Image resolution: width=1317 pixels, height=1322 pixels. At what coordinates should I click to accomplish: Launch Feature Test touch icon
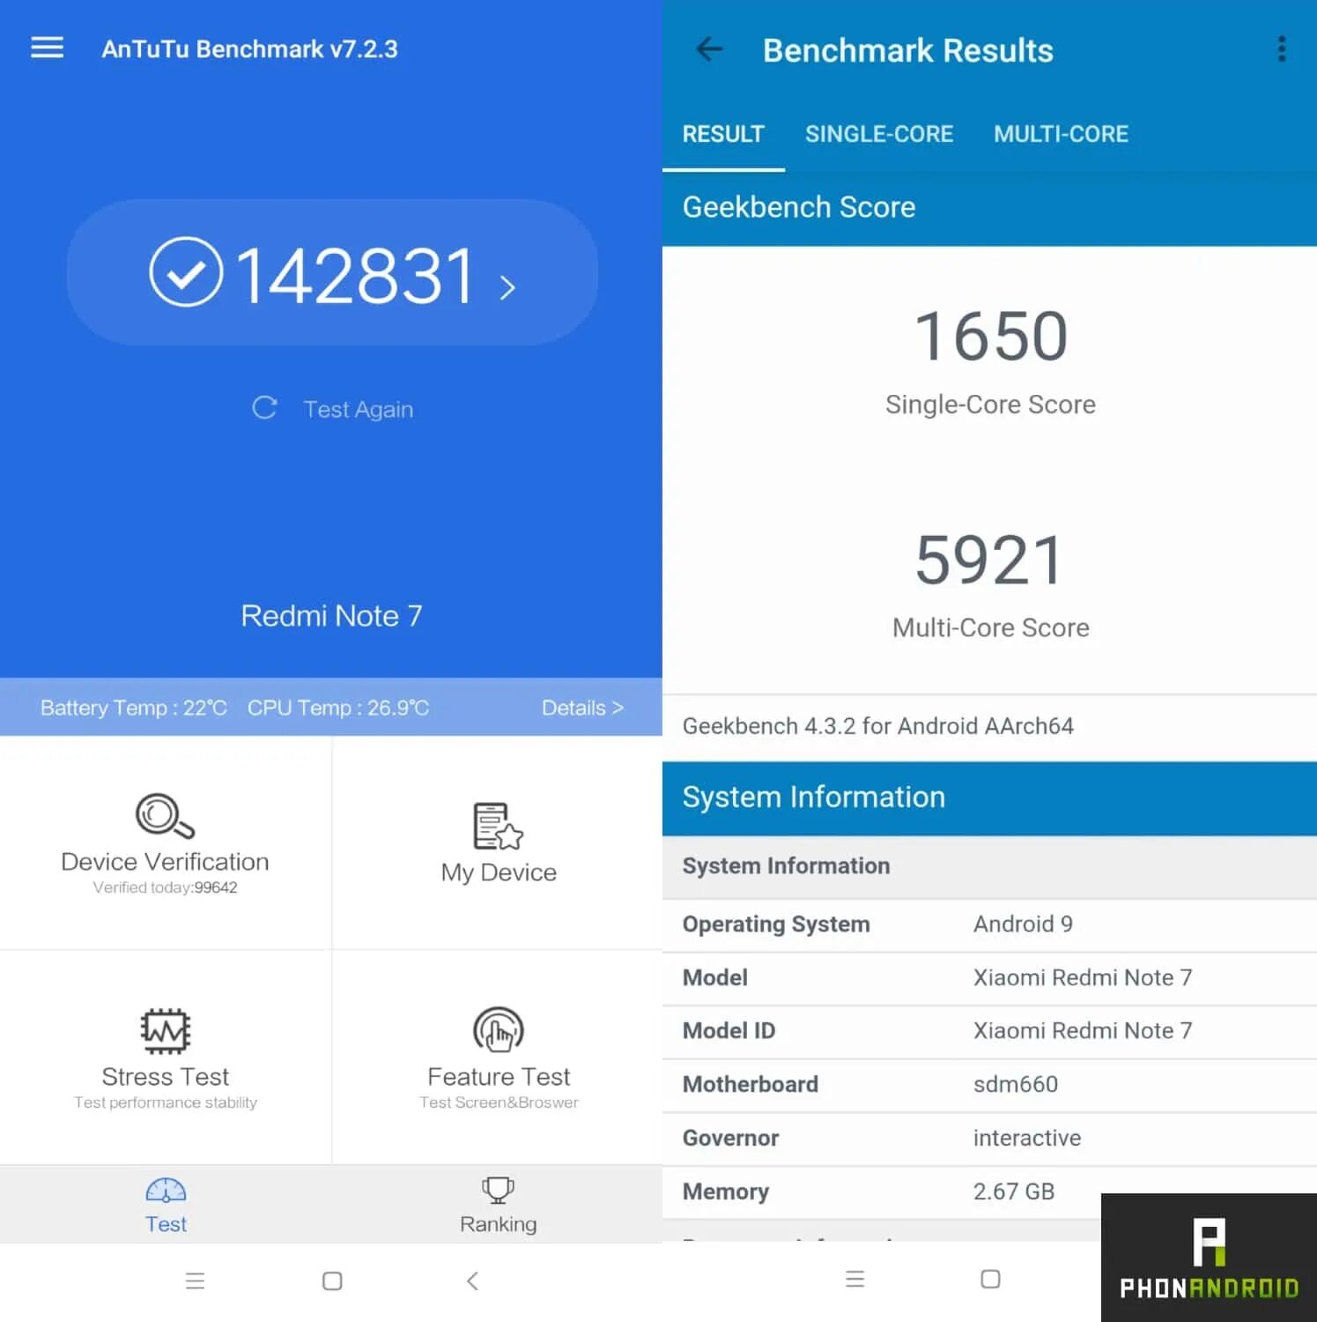(x=499, y=1031)
